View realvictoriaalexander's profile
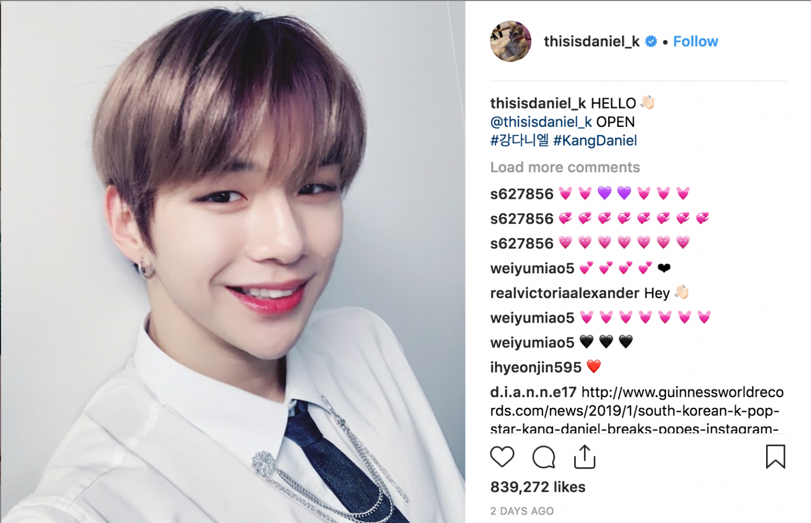Image resolution: width=811 pixels, height=523 pixels. coord(565,293)
